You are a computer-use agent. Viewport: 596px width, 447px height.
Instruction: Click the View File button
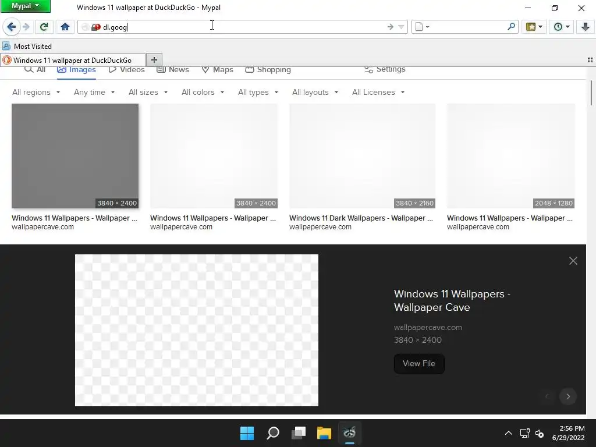419,364
